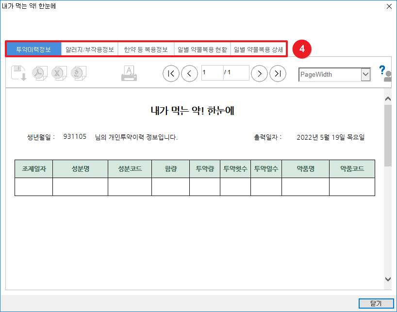The width and height of the screenshot is (397, 312).
Task: Switch to the 알러지/부작용정보 tab
Action: [90, 49]
